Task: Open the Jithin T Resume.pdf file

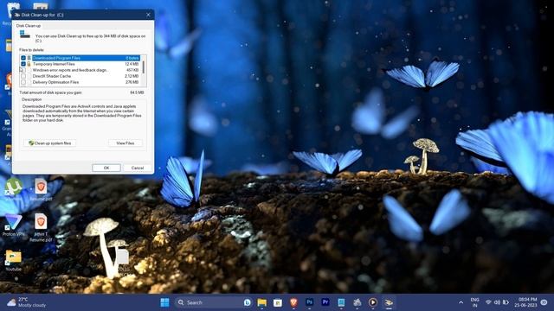Action: [41, 228]
